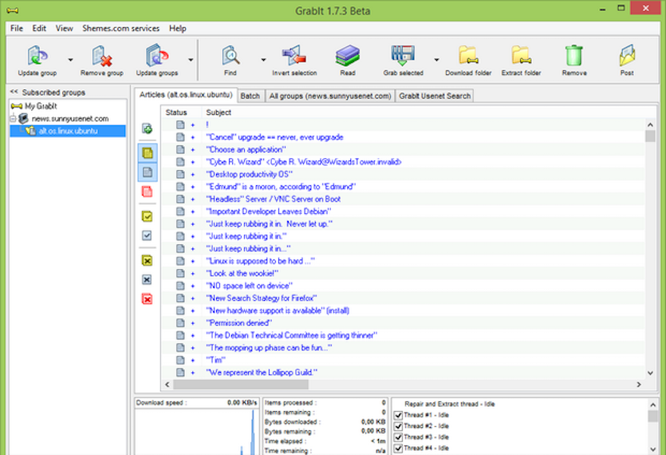Open the Update group dropdown arrow
Viewport: 666px width, 455px height.
(70, 60)
